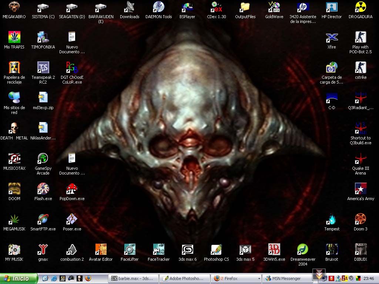Viewport: 379px width, 284px height.
Task: Open the OutputFiles folder shortcut
Action: point(245,7)
